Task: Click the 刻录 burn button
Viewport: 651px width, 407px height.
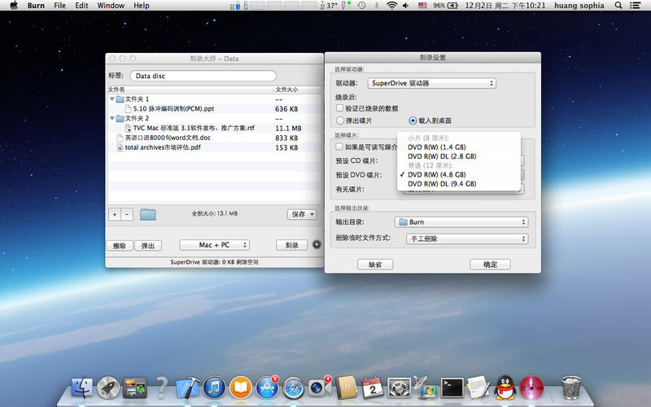Action: (x=291, y=245)
